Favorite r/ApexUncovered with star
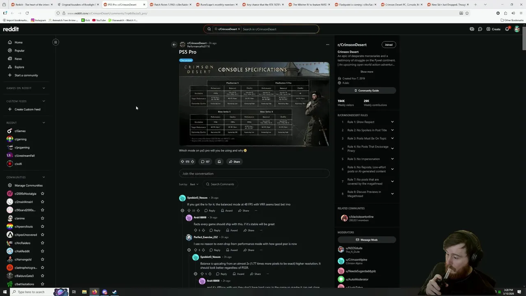 click(42, 235)
